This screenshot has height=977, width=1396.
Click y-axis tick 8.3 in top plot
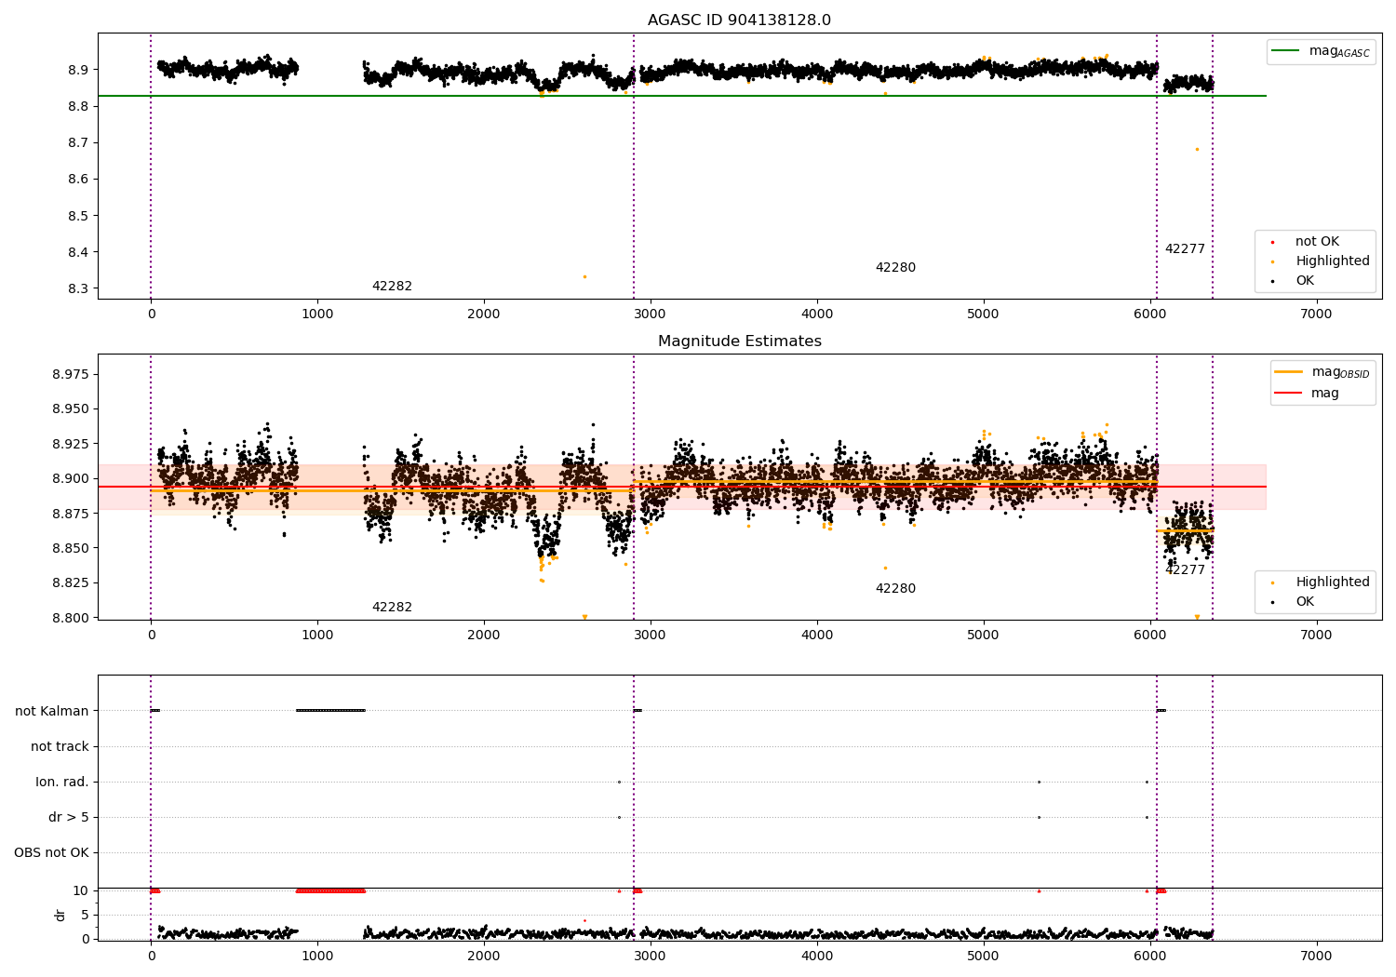77,288
